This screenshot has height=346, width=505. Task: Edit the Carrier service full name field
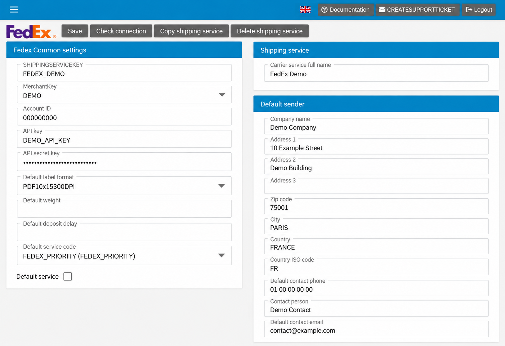[376, 73]
